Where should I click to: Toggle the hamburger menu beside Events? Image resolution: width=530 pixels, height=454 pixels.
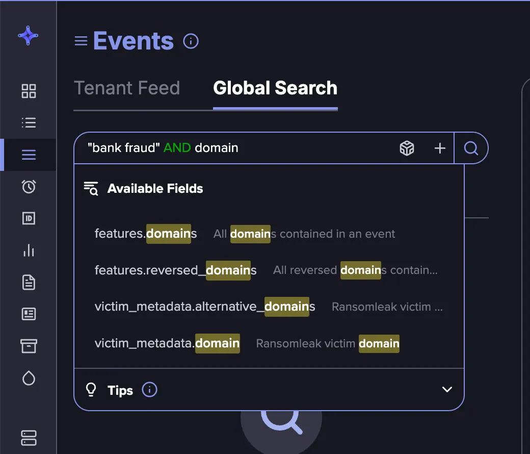click(81, 41)
